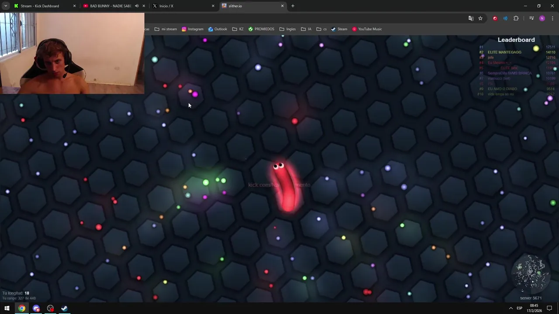Open the mi stream bookmark folder
The width and height of the screenshot is (559, 314).
[x=166, y=29]
